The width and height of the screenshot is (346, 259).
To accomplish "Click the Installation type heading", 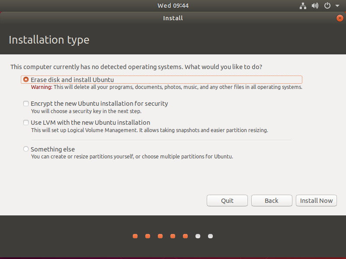I will (x=49, y=40).
